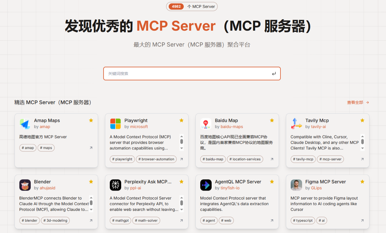The height and width of the screenshot is (233, 386).
Task: Click the Blender card logo icon
Action: click(x=25, y=185)
